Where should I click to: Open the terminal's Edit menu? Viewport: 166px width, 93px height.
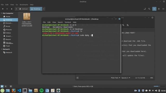point(49,22)
